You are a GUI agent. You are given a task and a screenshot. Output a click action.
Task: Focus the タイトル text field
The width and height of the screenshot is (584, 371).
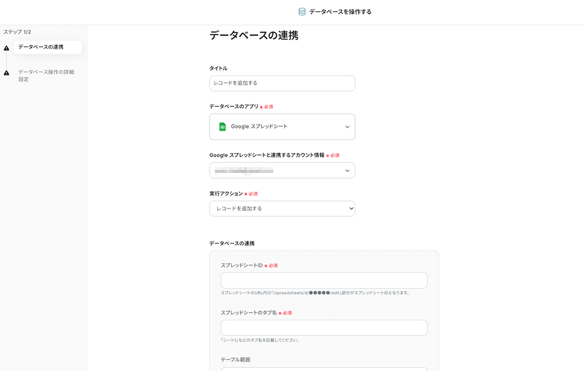pos(282,84)
